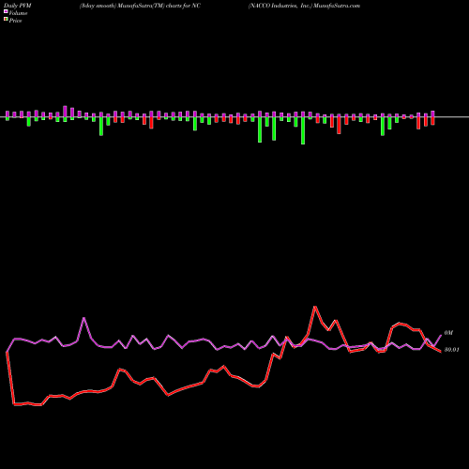
Task: Click the 0M volume axis label
Action: point(448,333)
